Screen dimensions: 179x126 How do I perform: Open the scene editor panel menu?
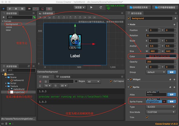pos(122,13)
